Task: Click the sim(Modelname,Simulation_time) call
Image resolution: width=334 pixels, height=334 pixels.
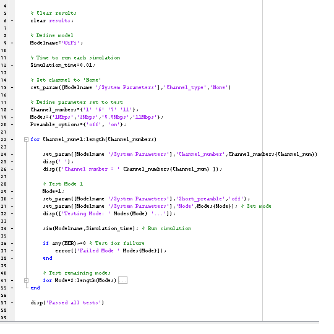Action: [90, 229]
